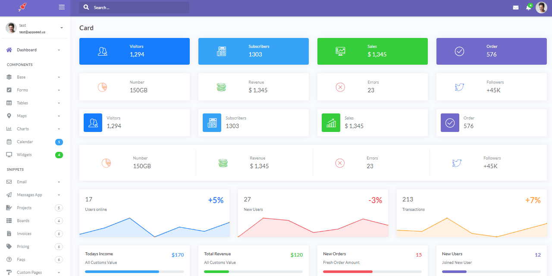The height and width of the screenshot is (276, 552).
Task: Open the notifications bell in the top bar
Action: pos(528,7)
